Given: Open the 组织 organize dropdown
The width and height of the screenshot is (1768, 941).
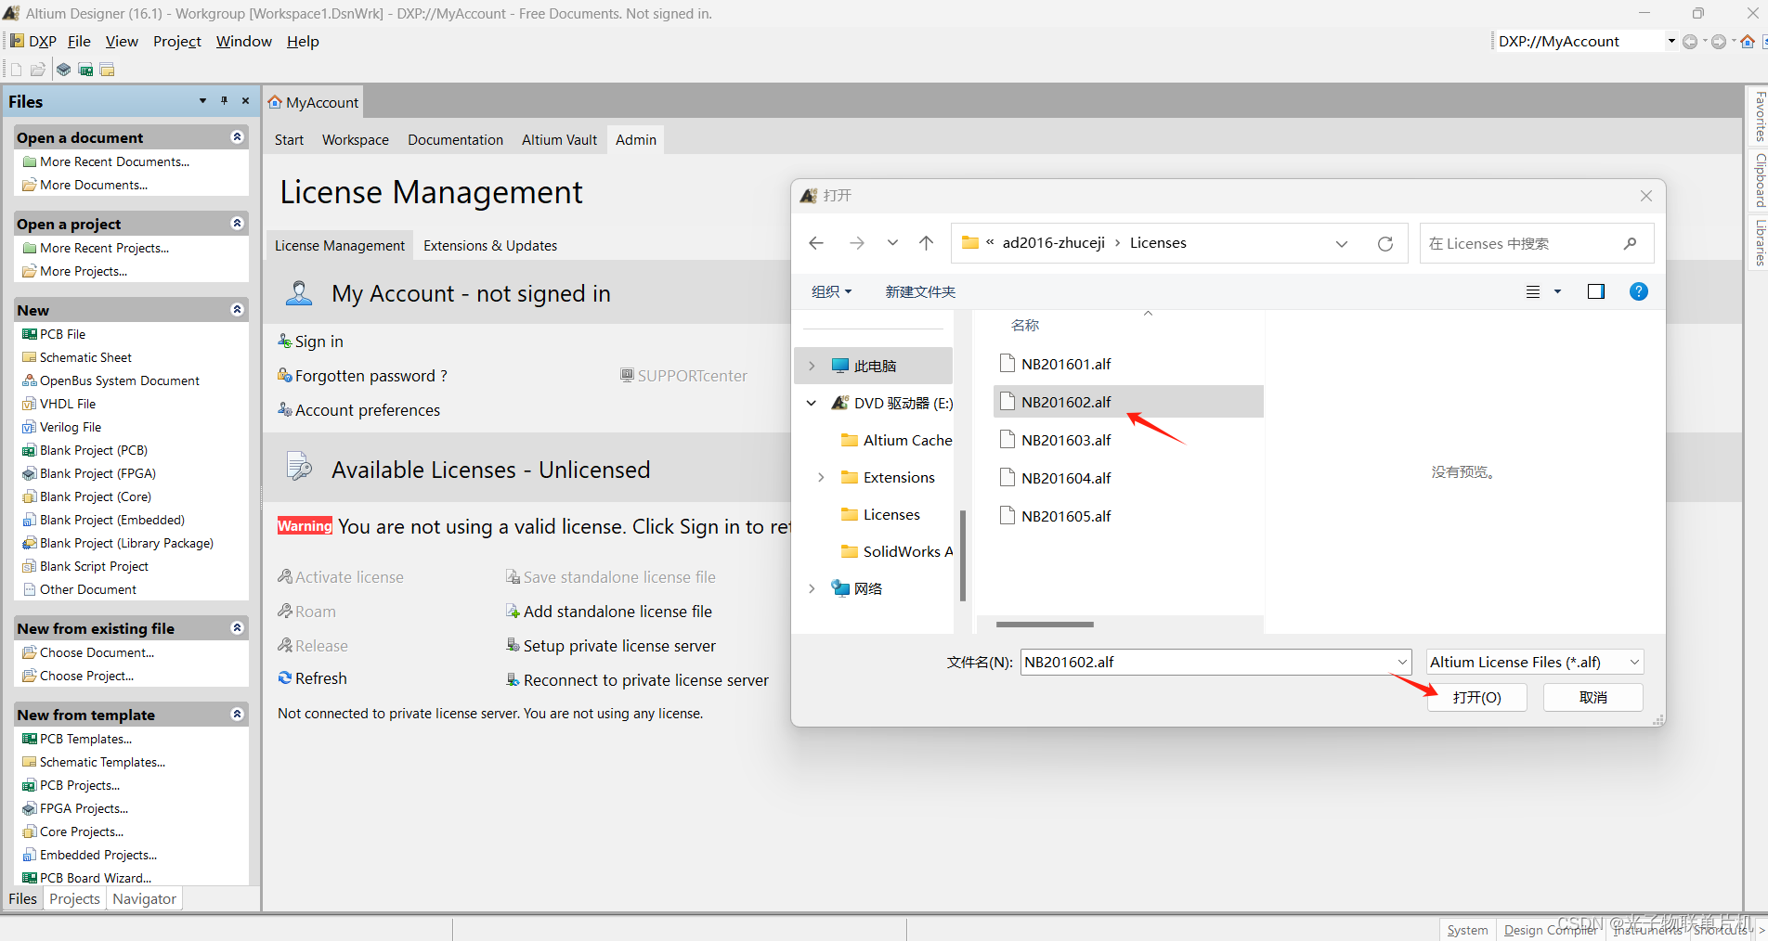Looking at the screenshot, I should click(x=831, y=291).
